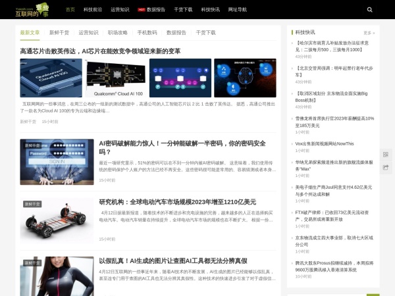Click excerpt text 最近一项研究显示 51%的密码
This screenshot has width=395, height=296.
[x=188, y=166]
